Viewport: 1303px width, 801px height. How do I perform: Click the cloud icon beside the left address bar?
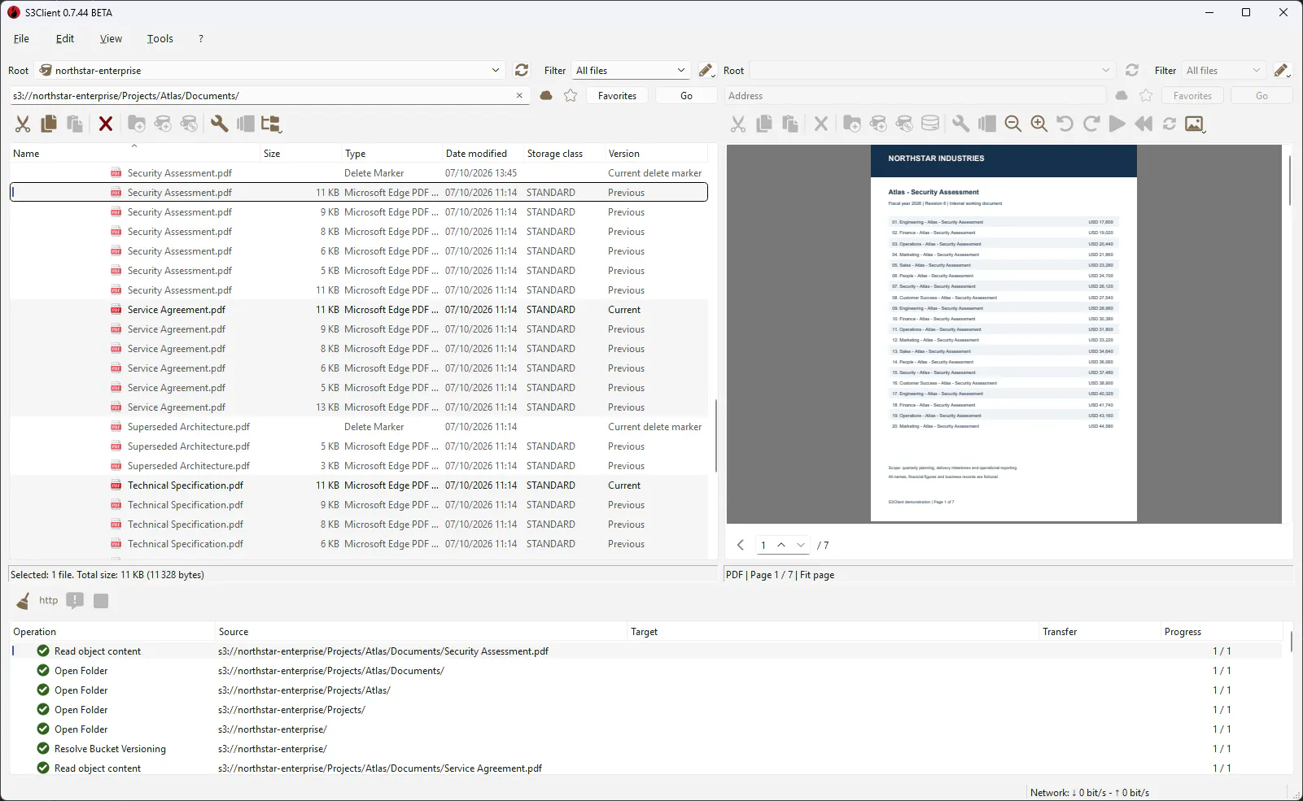tap(546, 96)
